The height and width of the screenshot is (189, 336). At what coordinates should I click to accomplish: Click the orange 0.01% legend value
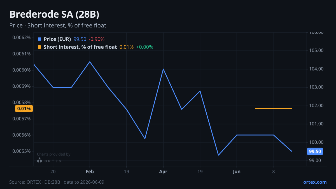(127, 47)
